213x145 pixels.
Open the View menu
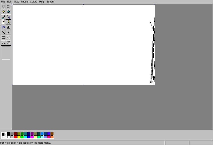tap(16, 2)
